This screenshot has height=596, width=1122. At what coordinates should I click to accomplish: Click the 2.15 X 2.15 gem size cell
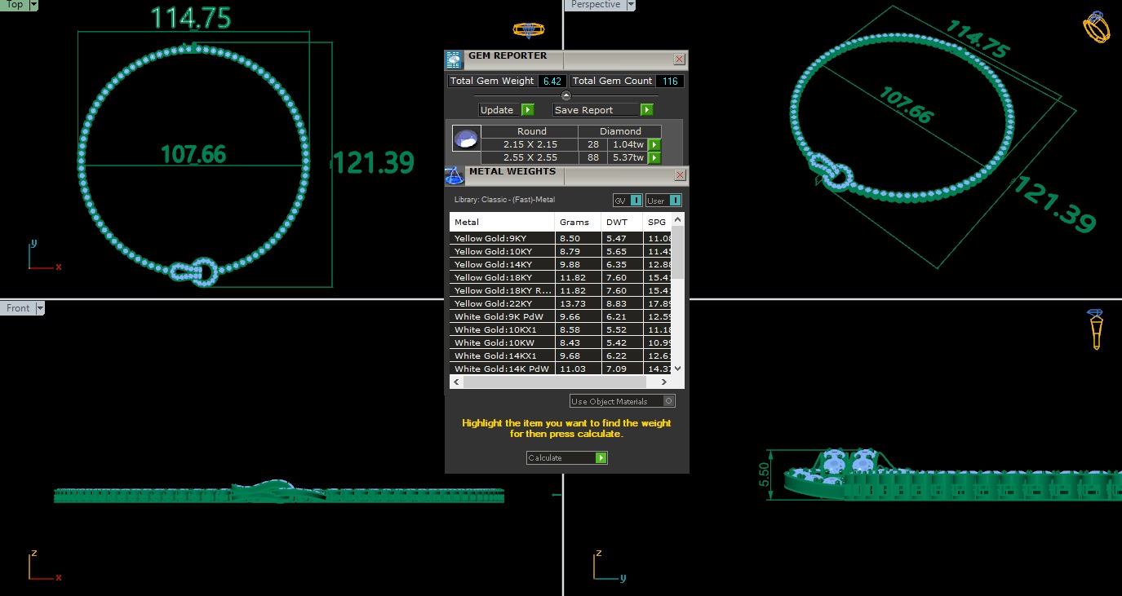(x=530, y=144)
